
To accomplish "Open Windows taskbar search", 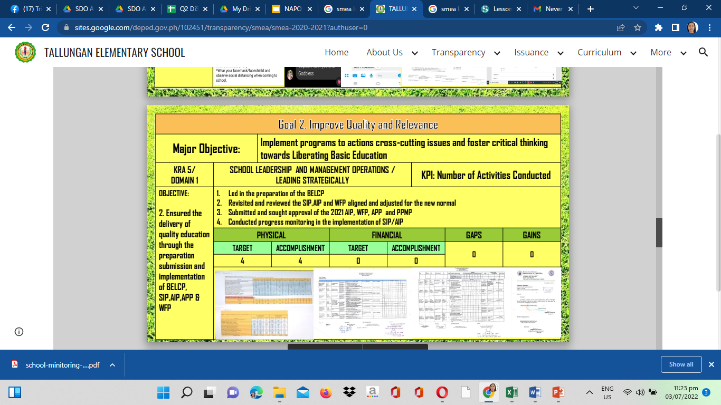I will click(x=186, y=392).
